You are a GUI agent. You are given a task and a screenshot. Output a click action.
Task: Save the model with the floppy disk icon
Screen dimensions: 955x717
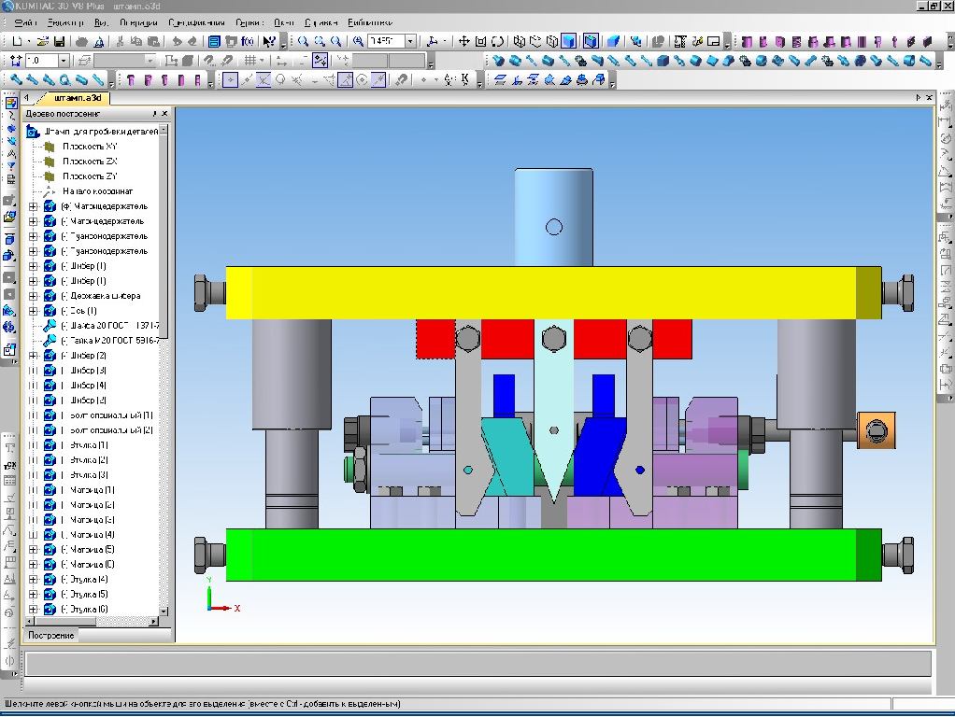[x=59, y=41]
